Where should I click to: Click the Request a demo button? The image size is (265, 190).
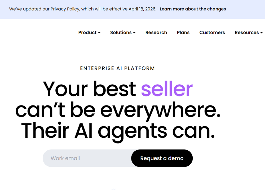(162, 158)
